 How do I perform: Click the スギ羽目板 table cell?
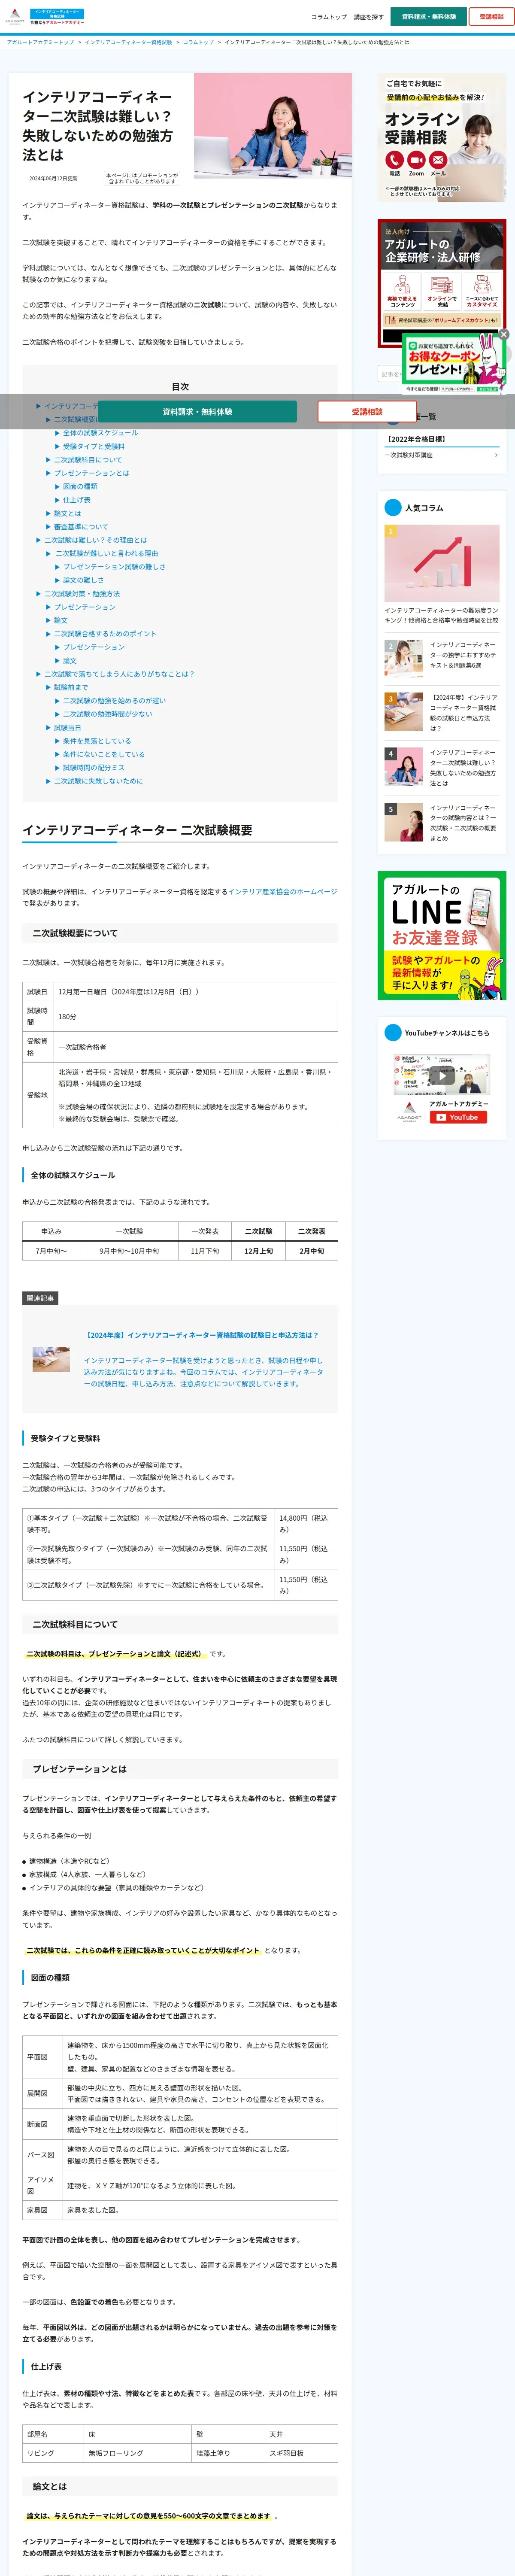[301, 2453]
